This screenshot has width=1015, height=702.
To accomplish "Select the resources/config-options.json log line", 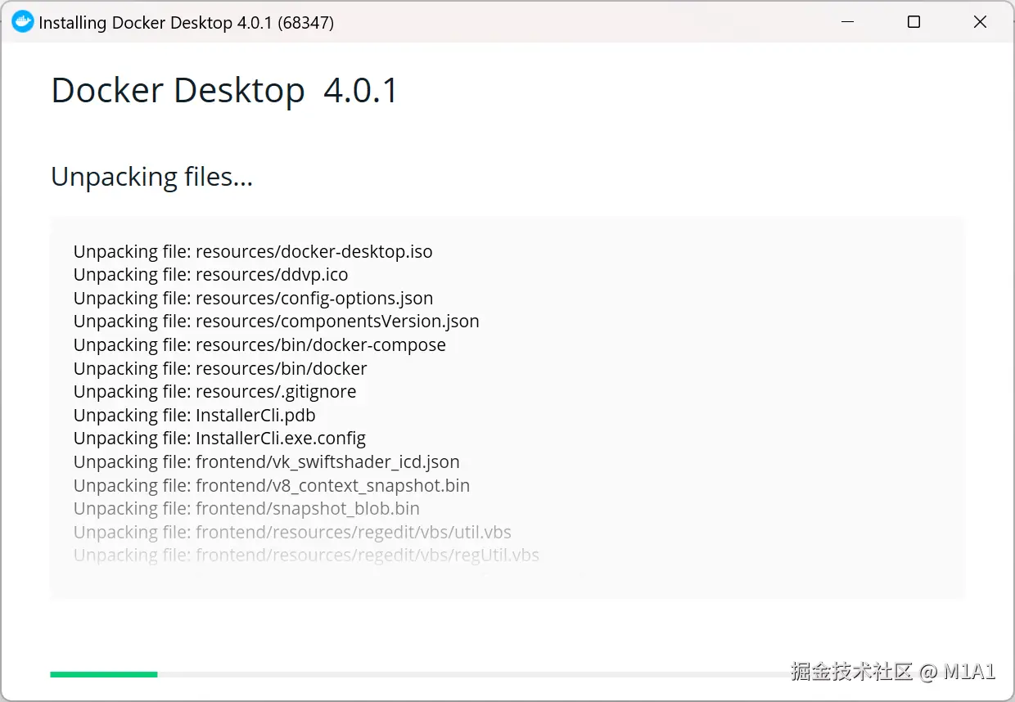I will pos(254,298).
